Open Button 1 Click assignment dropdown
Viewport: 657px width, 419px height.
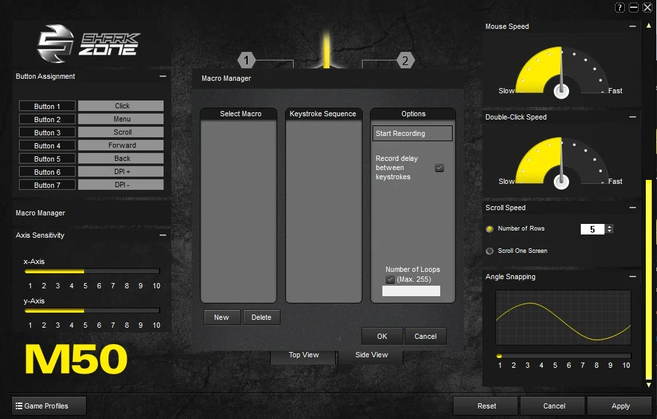coord(121,106)
